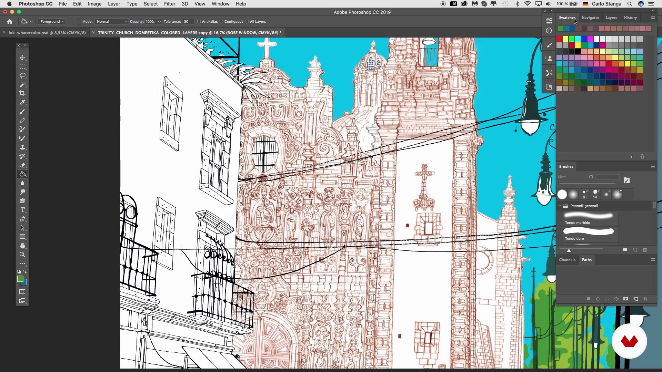Open the Mode Normal blending dropdown
This screenshot has height=372, width=662.
coord(111,22)
